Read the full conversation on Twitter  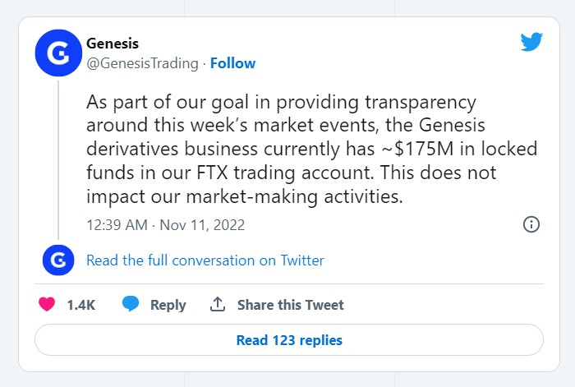coord(205,260)
